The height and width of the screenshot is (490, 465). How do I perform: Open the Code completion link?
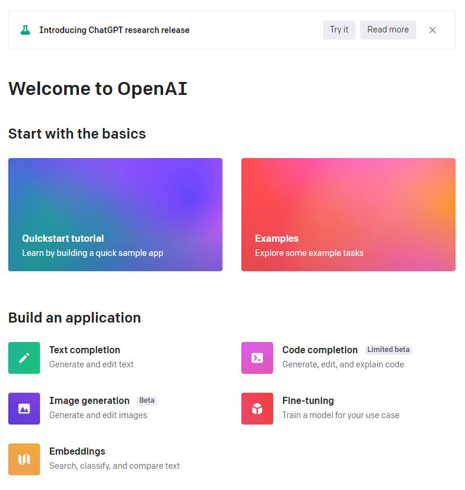coord(320,350)
